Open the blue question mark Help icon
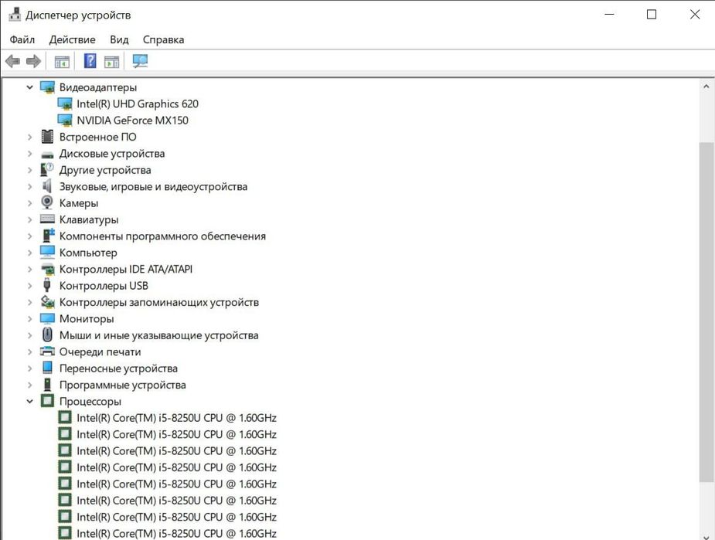This screenshot has height=540, width=715. [x=90, y=60]
